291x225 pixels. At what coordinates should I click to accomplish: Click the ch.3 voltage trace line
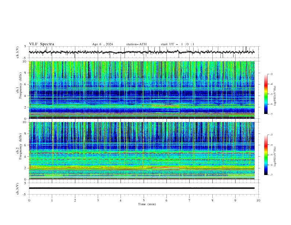click(141, 188)
